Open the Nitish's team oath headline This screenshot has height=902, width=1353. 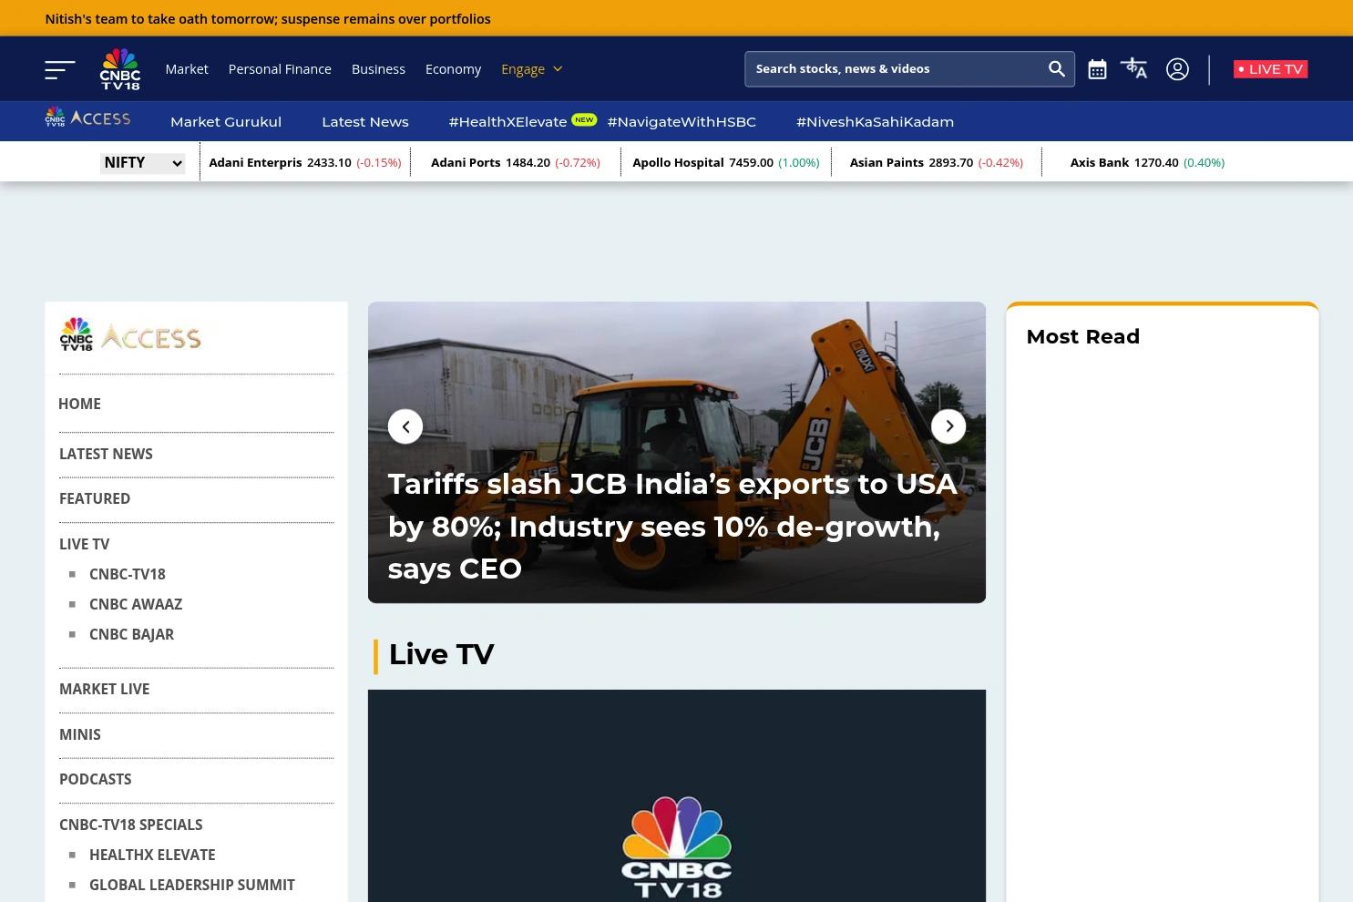coord(267,18)
